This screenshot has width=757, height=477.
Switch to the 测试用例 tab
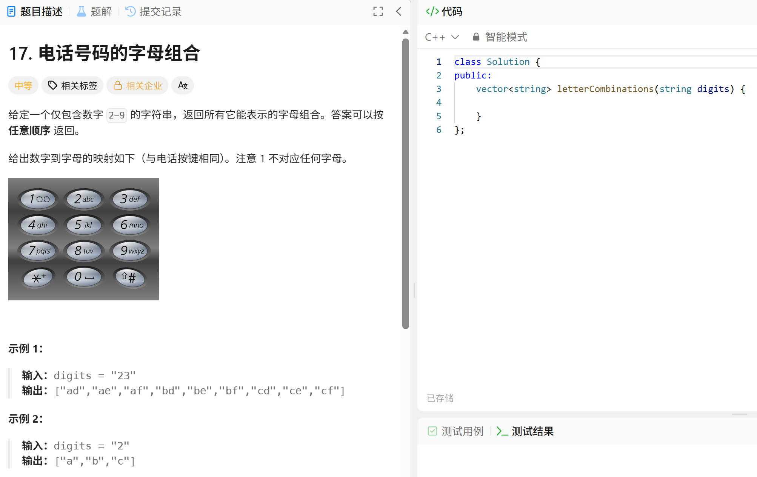pyautogui.click(x=462, y=431)
